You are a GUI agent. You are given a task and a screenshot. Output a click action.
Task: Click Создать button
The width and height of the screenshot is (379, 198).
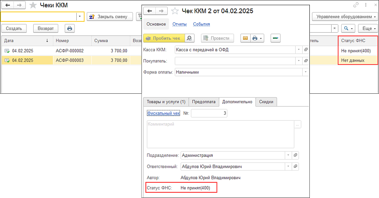point(14,28)
